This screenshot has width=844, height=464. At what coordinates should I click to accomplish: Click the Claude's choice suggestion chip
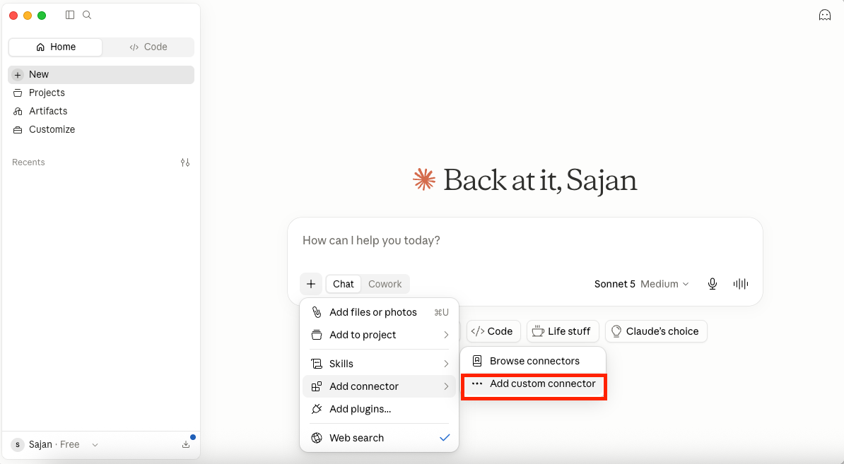pyautogui.click(x=656, y=331)
